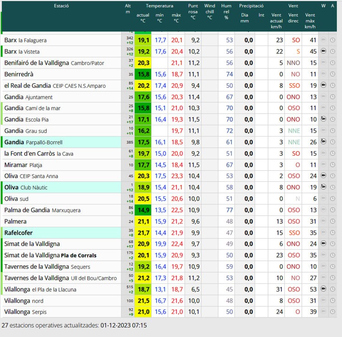342x337 pixels.
Task: Click the clock icon for la Font d'en Carròs
Action: 333,153
